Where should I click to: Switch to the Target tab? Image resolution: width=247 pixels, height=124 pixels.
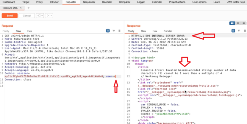(x=26, y=2)
